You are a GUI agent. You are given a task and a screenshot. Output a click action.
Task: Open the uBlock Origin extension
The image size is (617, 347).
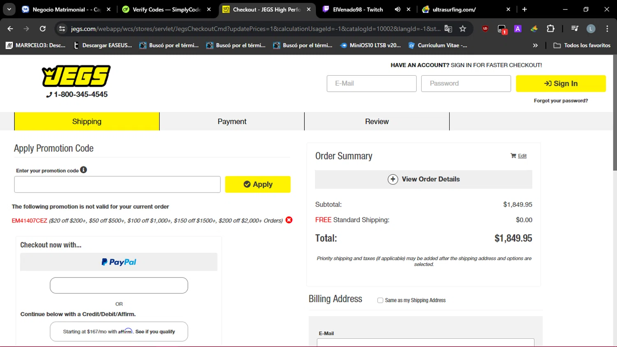tap(485, 28)
